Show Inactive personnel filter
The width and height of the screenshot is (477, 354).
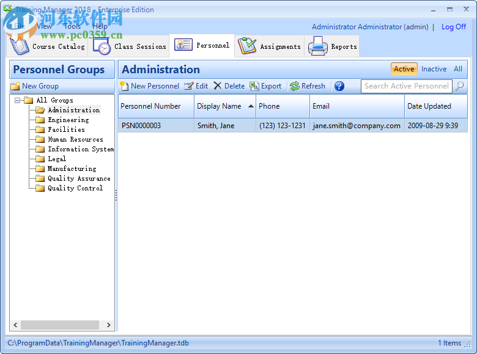click(434, 69)
